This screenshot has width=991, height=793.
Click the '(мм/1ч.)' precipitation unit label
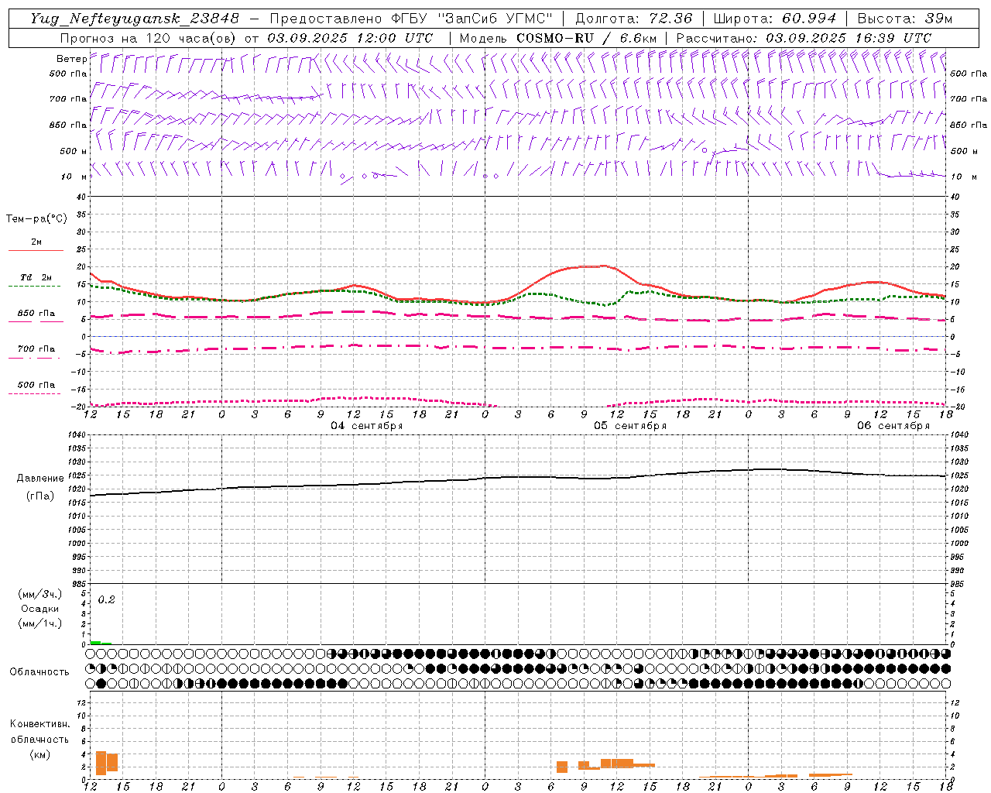coord(40,623)
